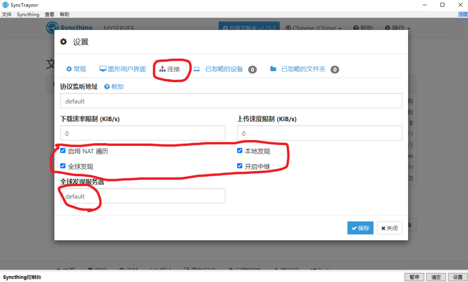Image resolution: width=468 pixels, height=282 pixels.
Task: Open the 操作 dropdown in the header
Action: 398,28
